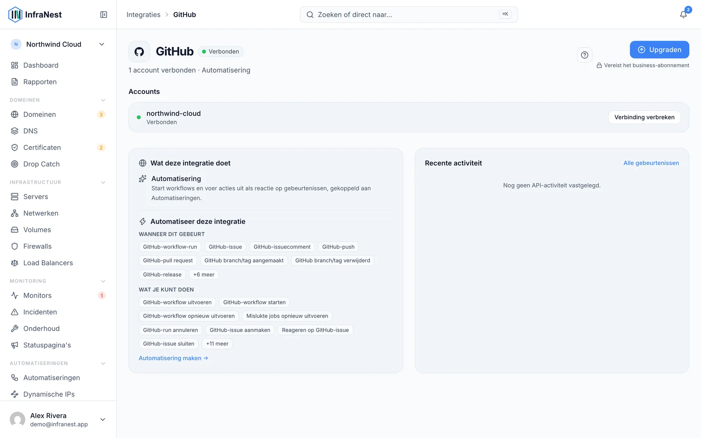Viewport: 701px width, 438px height.
Task: Click the Netwerken network icon
Action: coord(15,213)
